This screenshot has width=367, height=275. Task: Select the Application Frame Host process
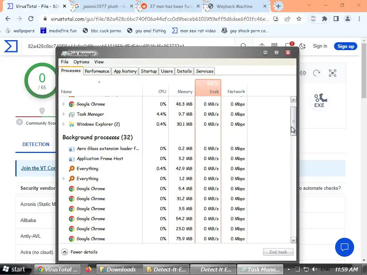tap(153, 159)
